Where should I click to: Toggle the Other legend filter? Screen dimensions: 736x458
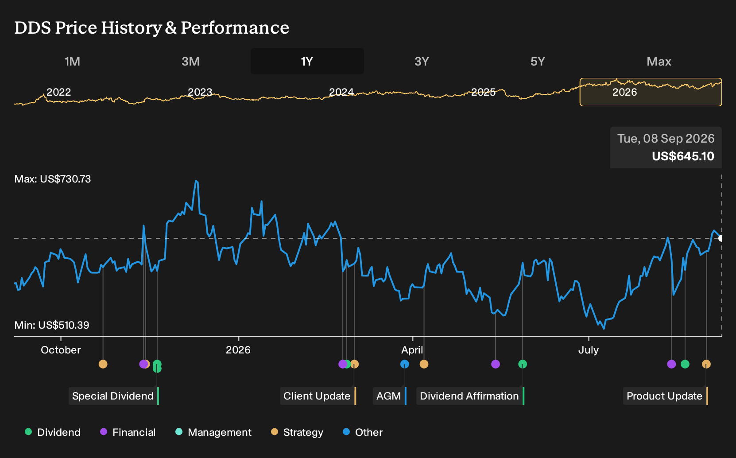click(x=363, y=432)
